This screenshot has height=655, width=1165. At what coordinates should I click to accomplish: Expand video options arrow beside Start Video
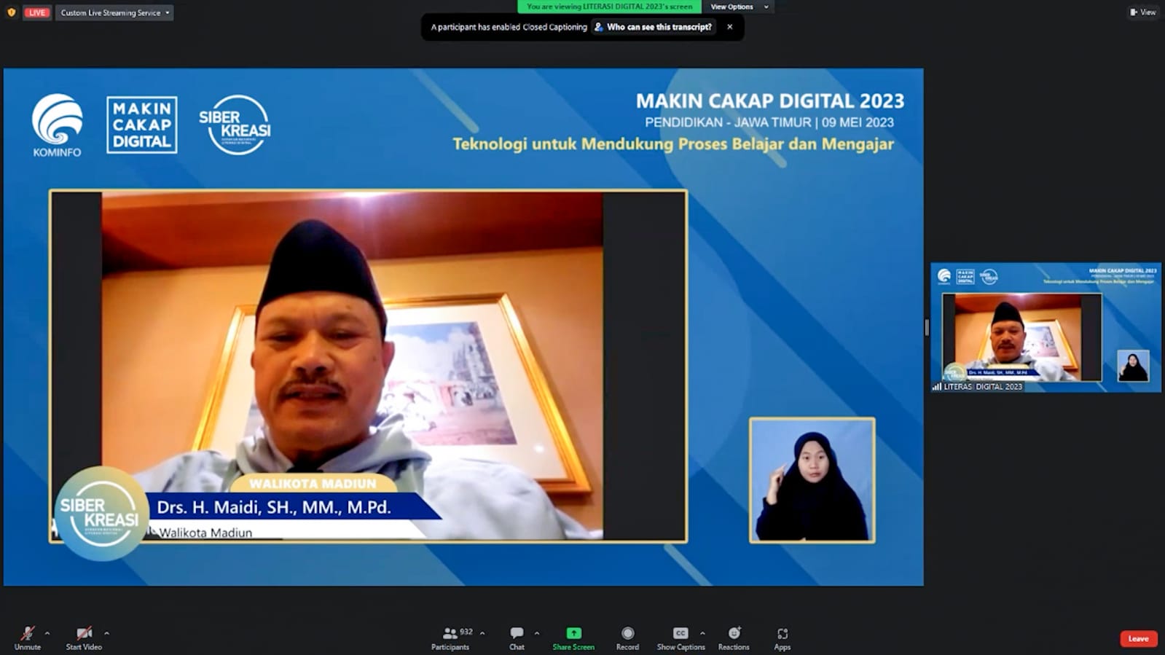tap(106, 633)
